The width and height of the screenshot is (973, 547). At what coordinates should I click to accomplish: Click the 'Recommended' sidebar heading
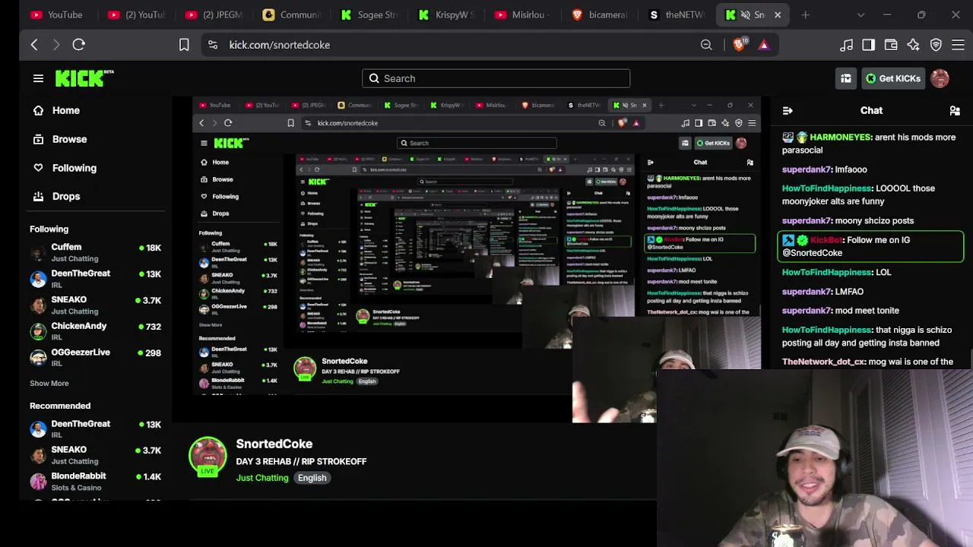[60, 406]
